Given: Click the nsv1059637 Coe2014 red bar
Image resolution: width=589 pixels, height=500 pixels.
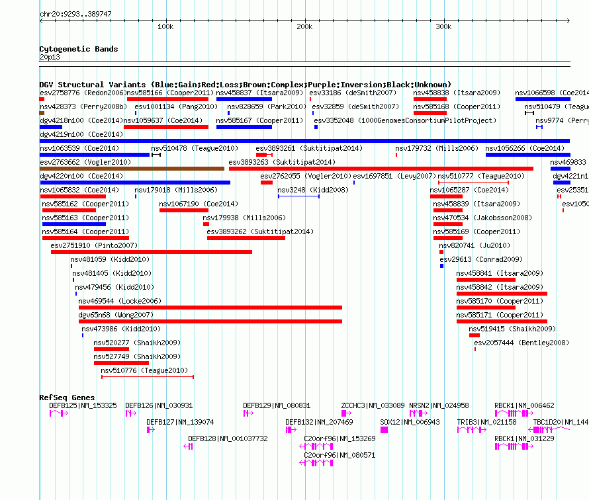Looking at the screenshot, I should point(166,127).
